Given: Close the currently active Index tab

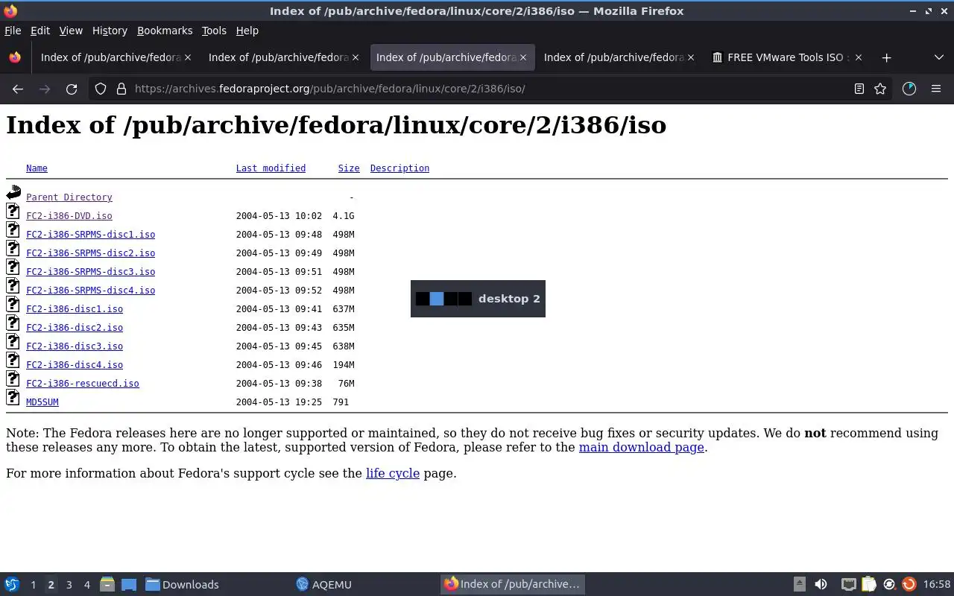Looking at the screenshot, I should tap(523, 57).
